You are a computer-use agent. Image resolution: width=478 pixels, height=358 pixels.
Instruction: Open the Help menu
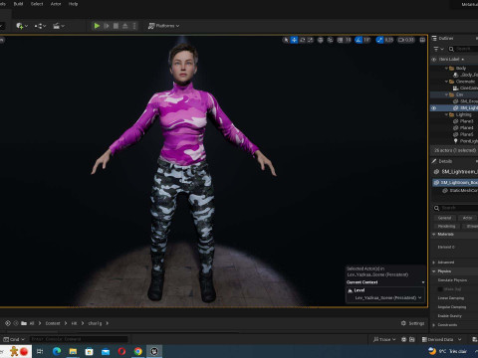click(x=73, y=4)
